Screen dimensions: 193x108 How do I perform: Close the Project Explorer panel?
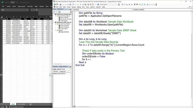tap(70, 9)
